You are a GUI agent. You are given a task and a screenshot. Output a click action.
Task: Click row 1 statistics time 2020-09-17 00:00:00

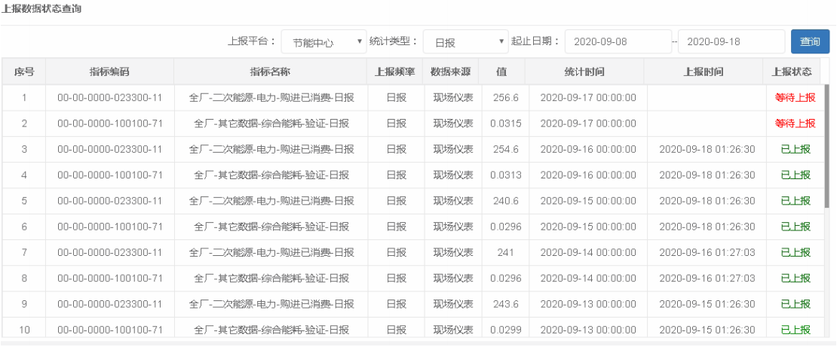[588, 98]
